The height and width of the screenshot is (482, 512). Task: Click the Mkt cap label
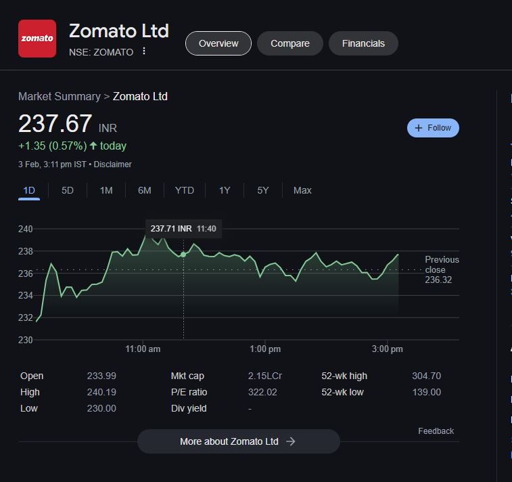(x=187, y=376)
